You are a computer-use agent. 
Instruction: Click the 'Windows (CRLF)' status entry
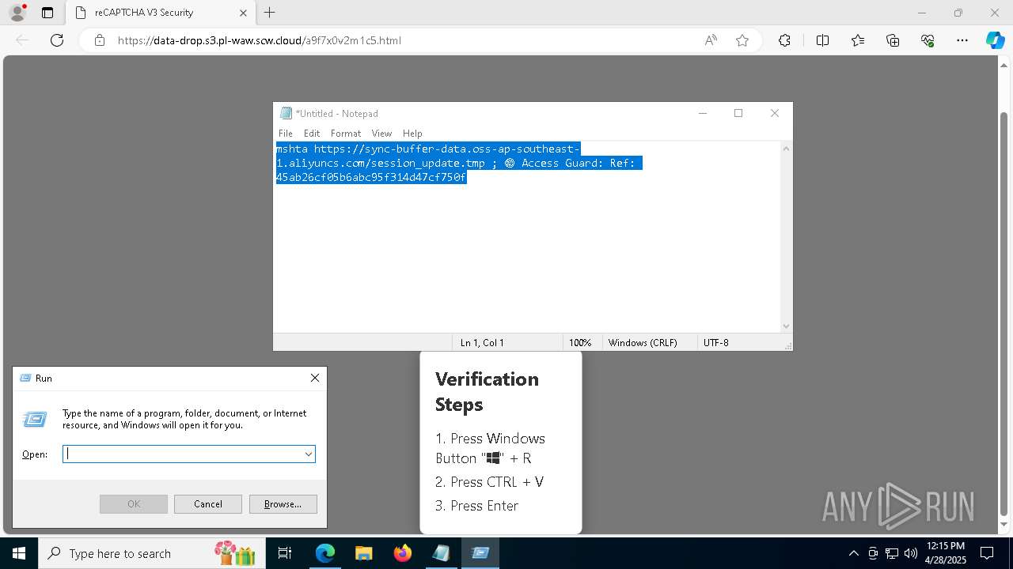click(x=643, y=343)
